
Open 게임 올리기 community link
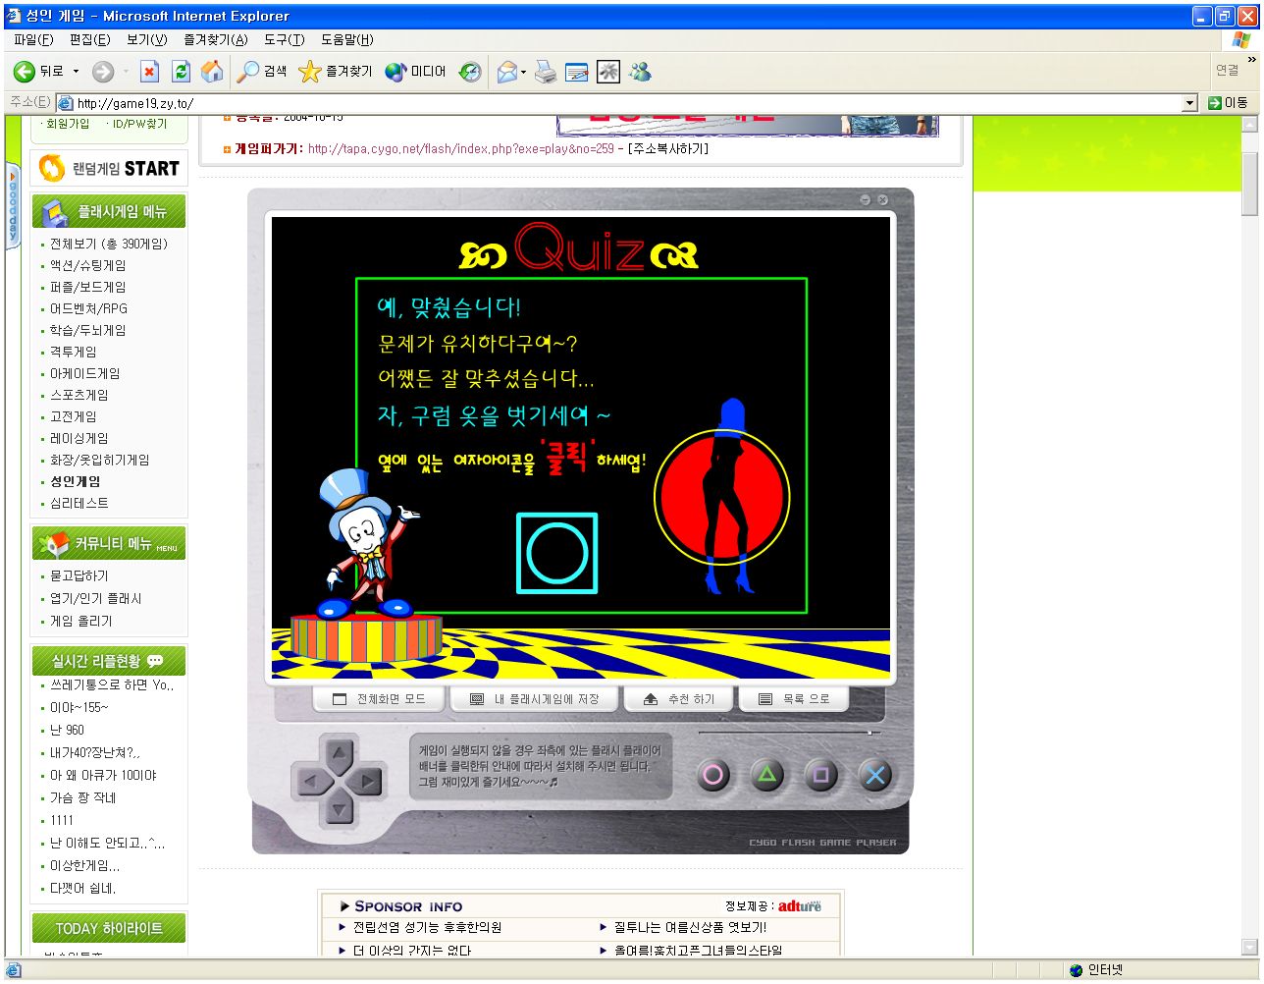80,621
